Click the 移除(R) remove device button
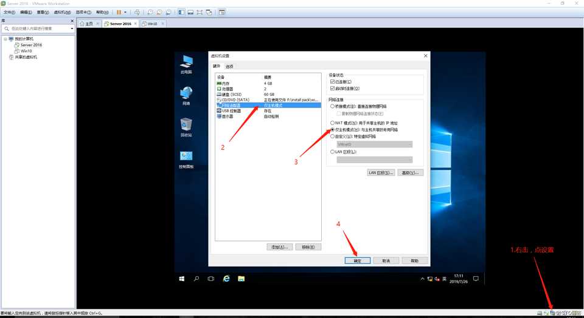The height and width of the screenshot is (318, 584). [308, 247]
